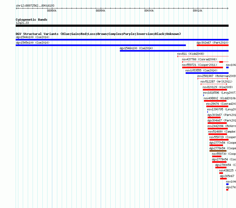This screenshot has width=236, height=208.
Task: Open variant esv2581987 (McKernan2009) label
Action: pyautogui.click(x=217, y=76)
